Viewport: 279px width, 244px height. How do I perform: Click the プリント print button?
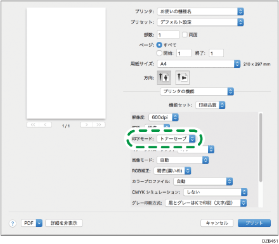click(254, 223)
